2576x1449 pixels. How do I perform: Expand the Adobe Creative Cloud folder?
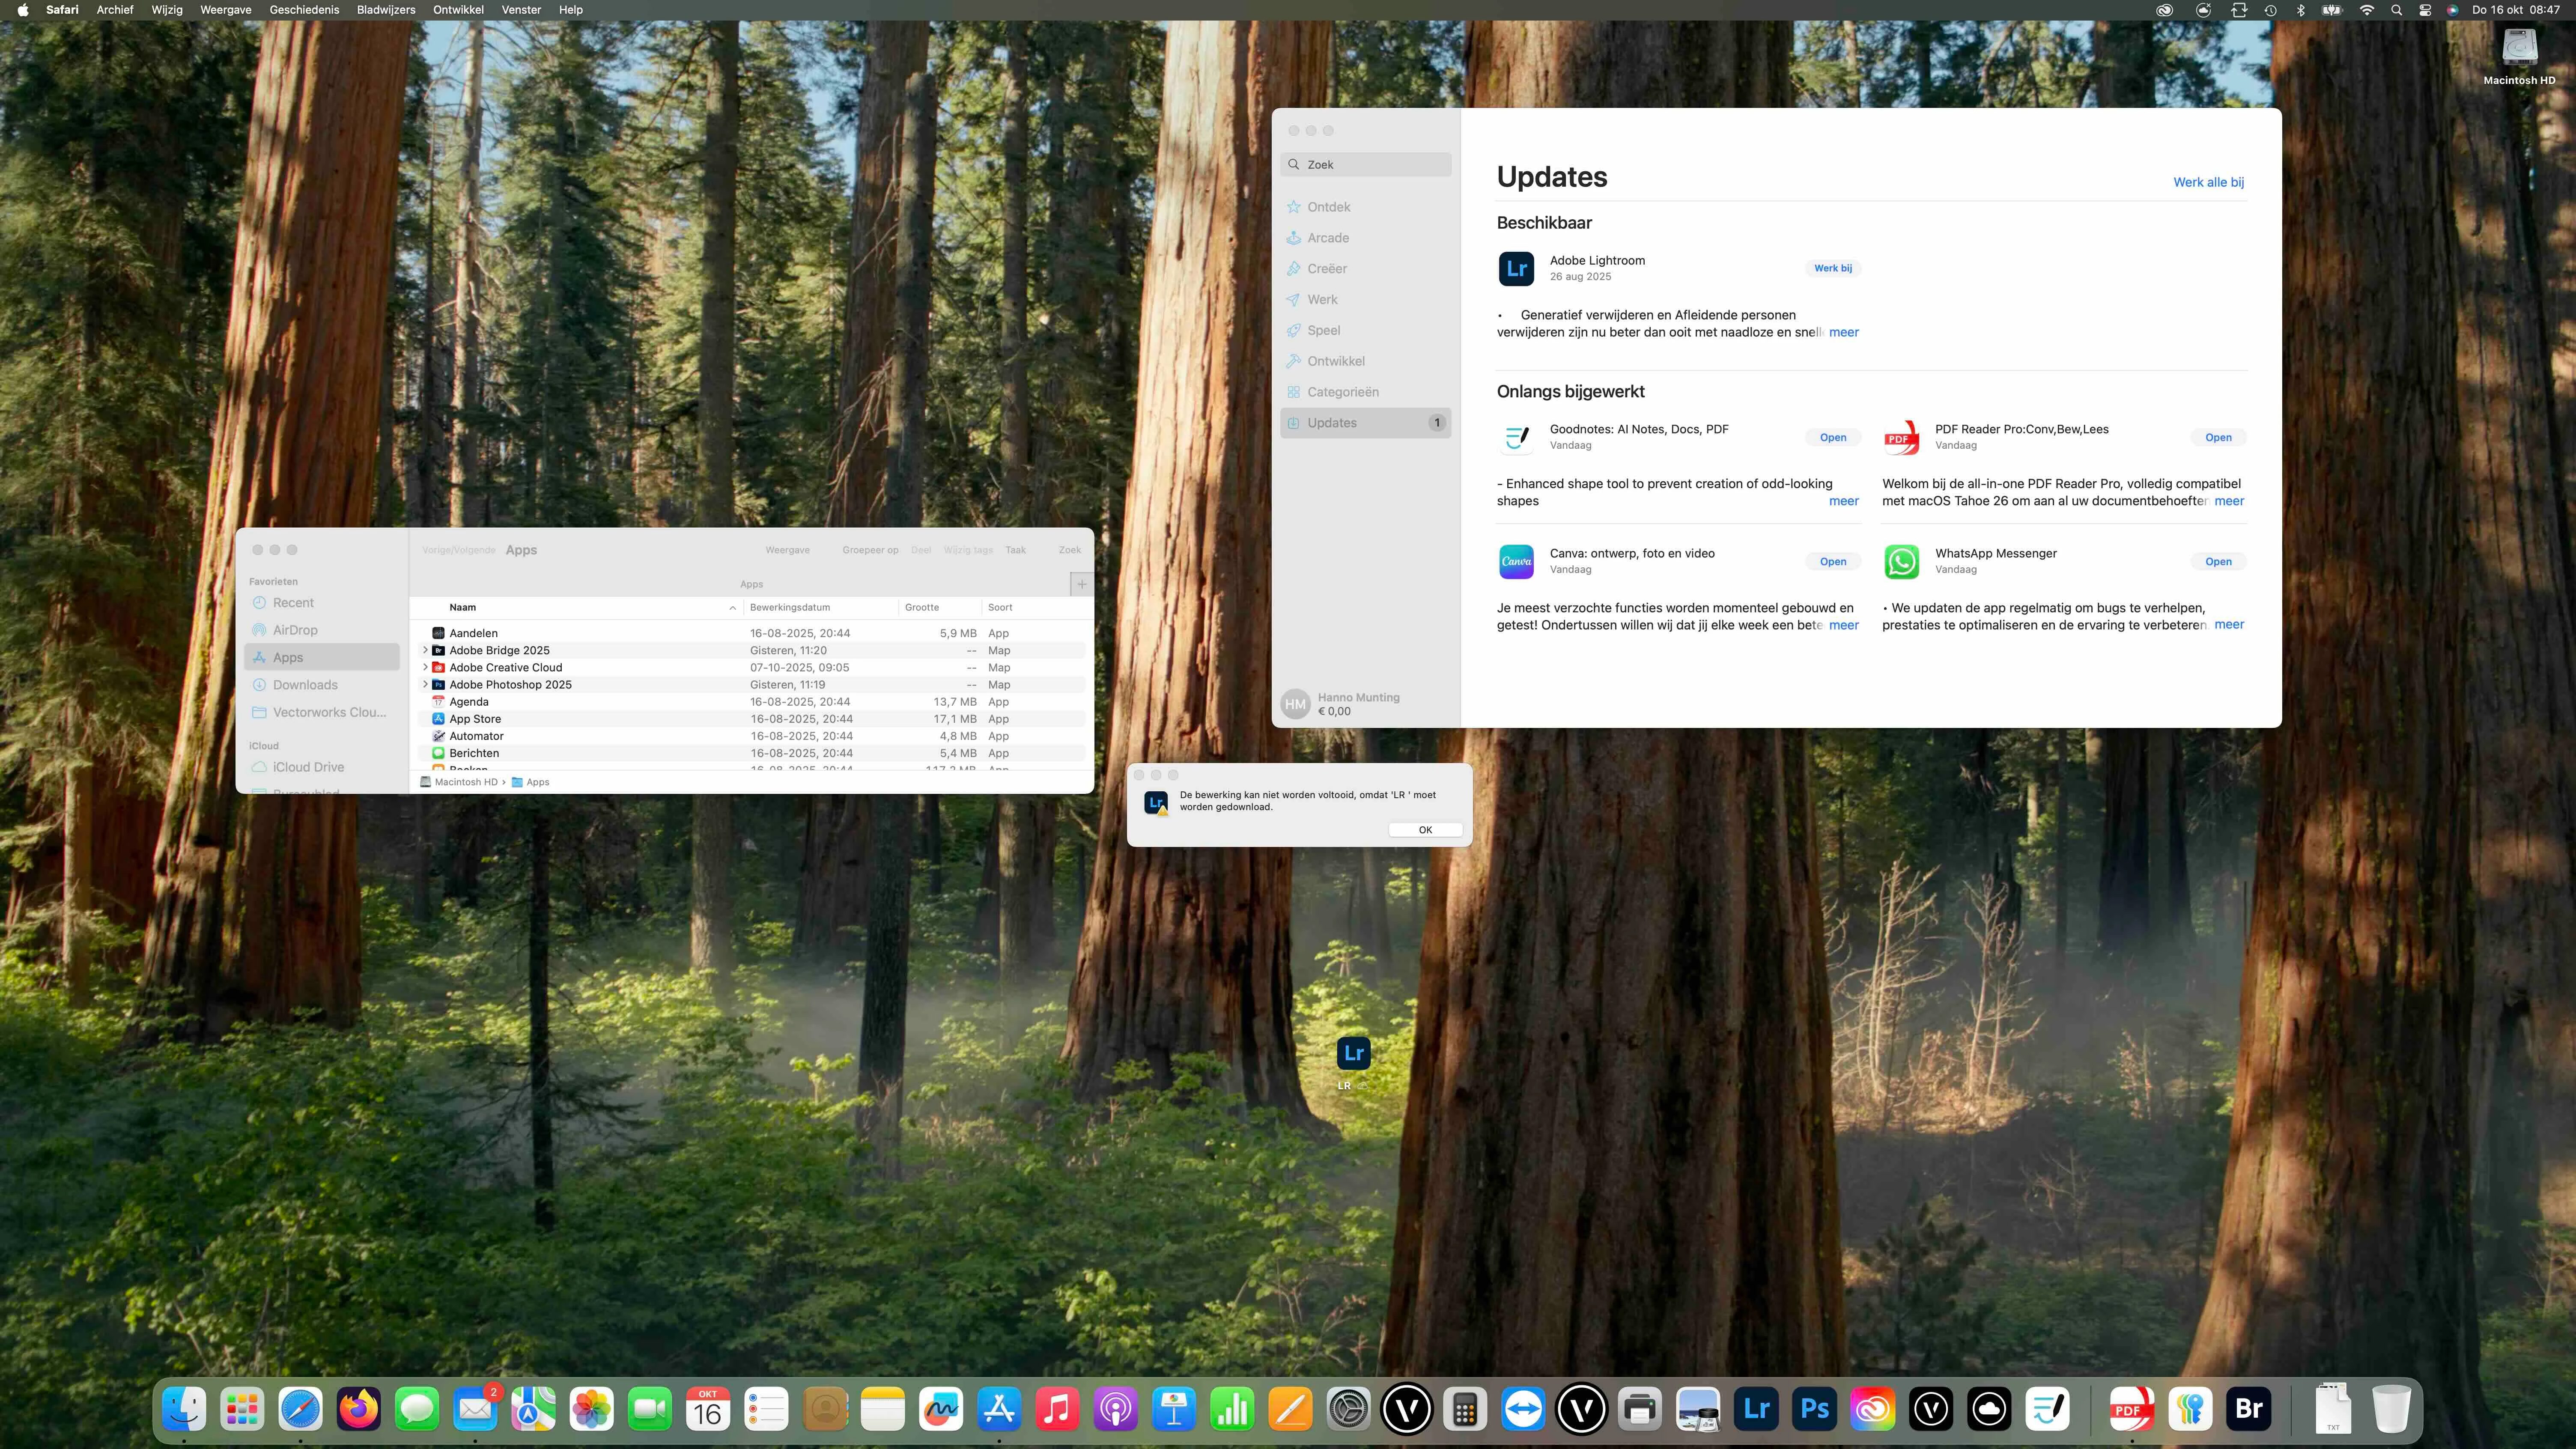pos(425,667)
